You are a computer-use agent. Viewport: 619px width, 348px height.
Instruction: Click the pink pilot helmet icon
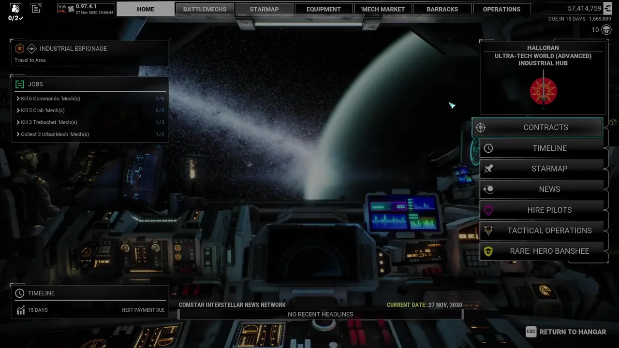pyautogui.click(x=488, y=210)
